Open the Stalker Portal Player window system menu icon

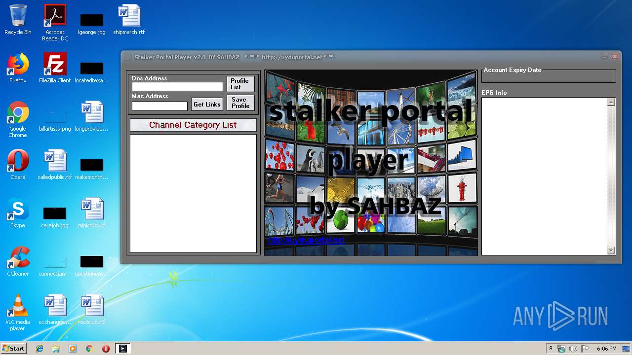[x=127, y=57]
